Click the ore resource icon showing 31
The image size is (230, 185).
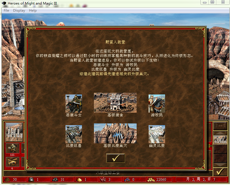point(55,179)
